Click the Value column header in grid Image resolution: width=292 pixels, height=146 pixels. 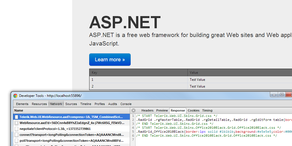tap(240, 73)
